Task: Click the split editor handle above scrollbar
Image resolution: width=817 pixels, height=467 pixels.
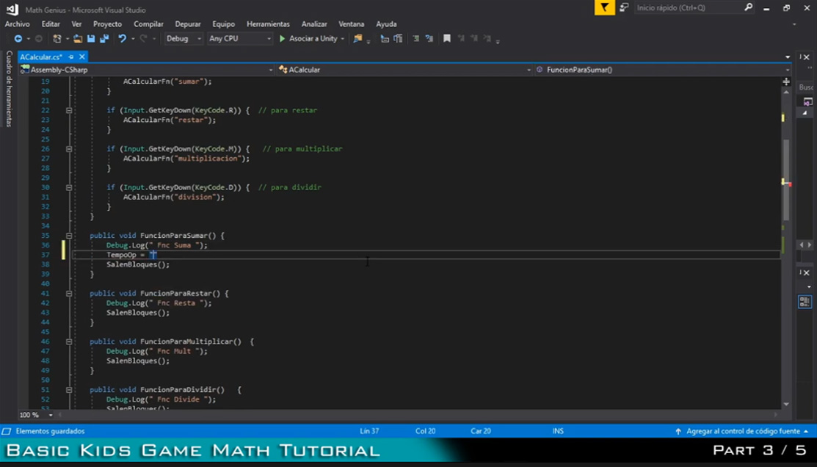Action: (x=786, y=82)
